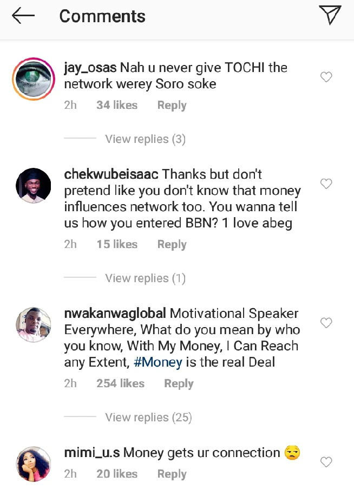
Task: Like nwakanwaglobal's comment with the heart
Action: click(x=326, y=323)
